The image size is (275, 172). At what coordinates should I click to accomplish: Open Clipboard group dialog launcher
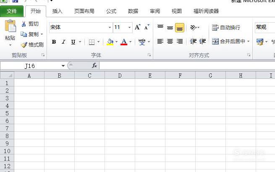[x=43, y=55]
